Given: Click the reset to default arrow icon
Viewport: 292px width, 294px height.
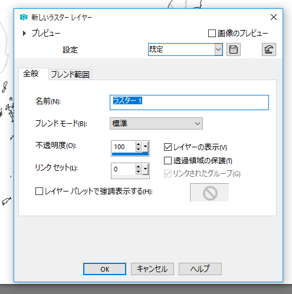Looking at the screenshot, I should click(269, 49).
